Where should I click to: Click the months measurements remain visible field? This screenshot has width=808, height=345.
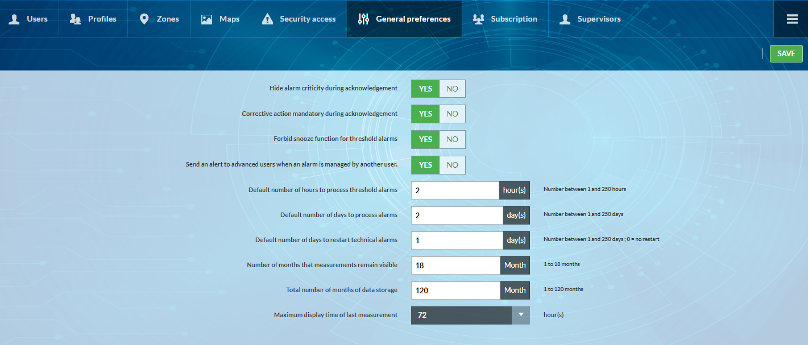[x=455, y=265]
